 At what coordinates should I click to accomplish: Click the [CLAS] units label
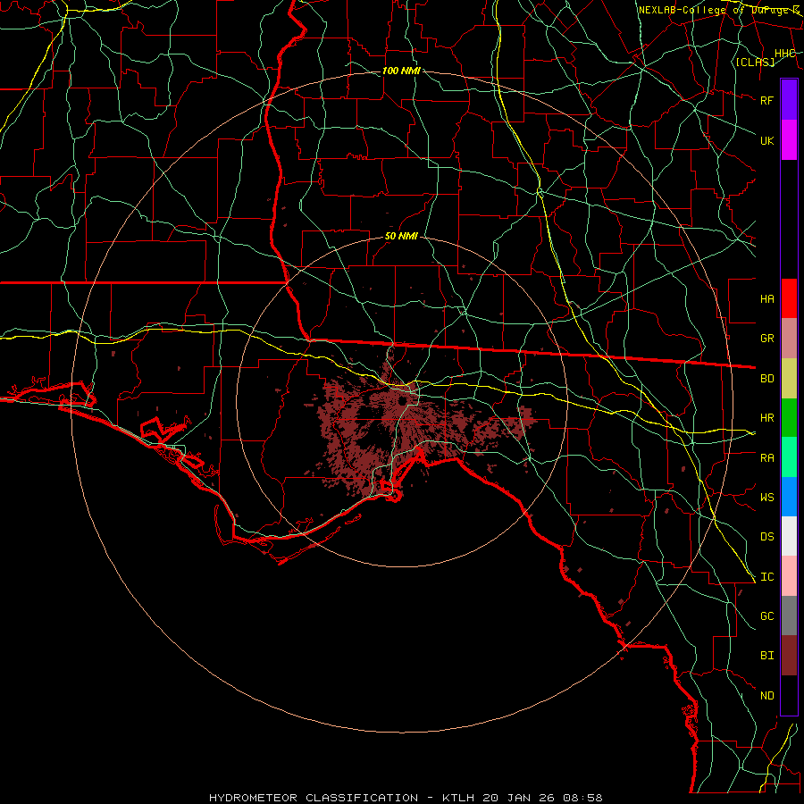[x=755, y=62]
